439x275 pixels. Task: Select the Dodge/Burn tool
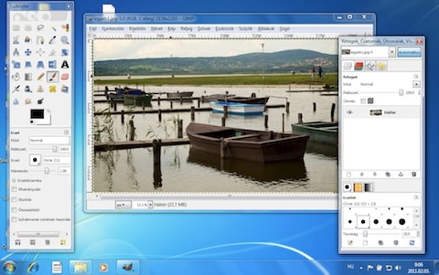click(x=40, y=101)
